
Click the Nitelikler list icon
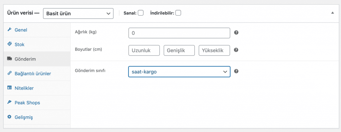point(9,88)
